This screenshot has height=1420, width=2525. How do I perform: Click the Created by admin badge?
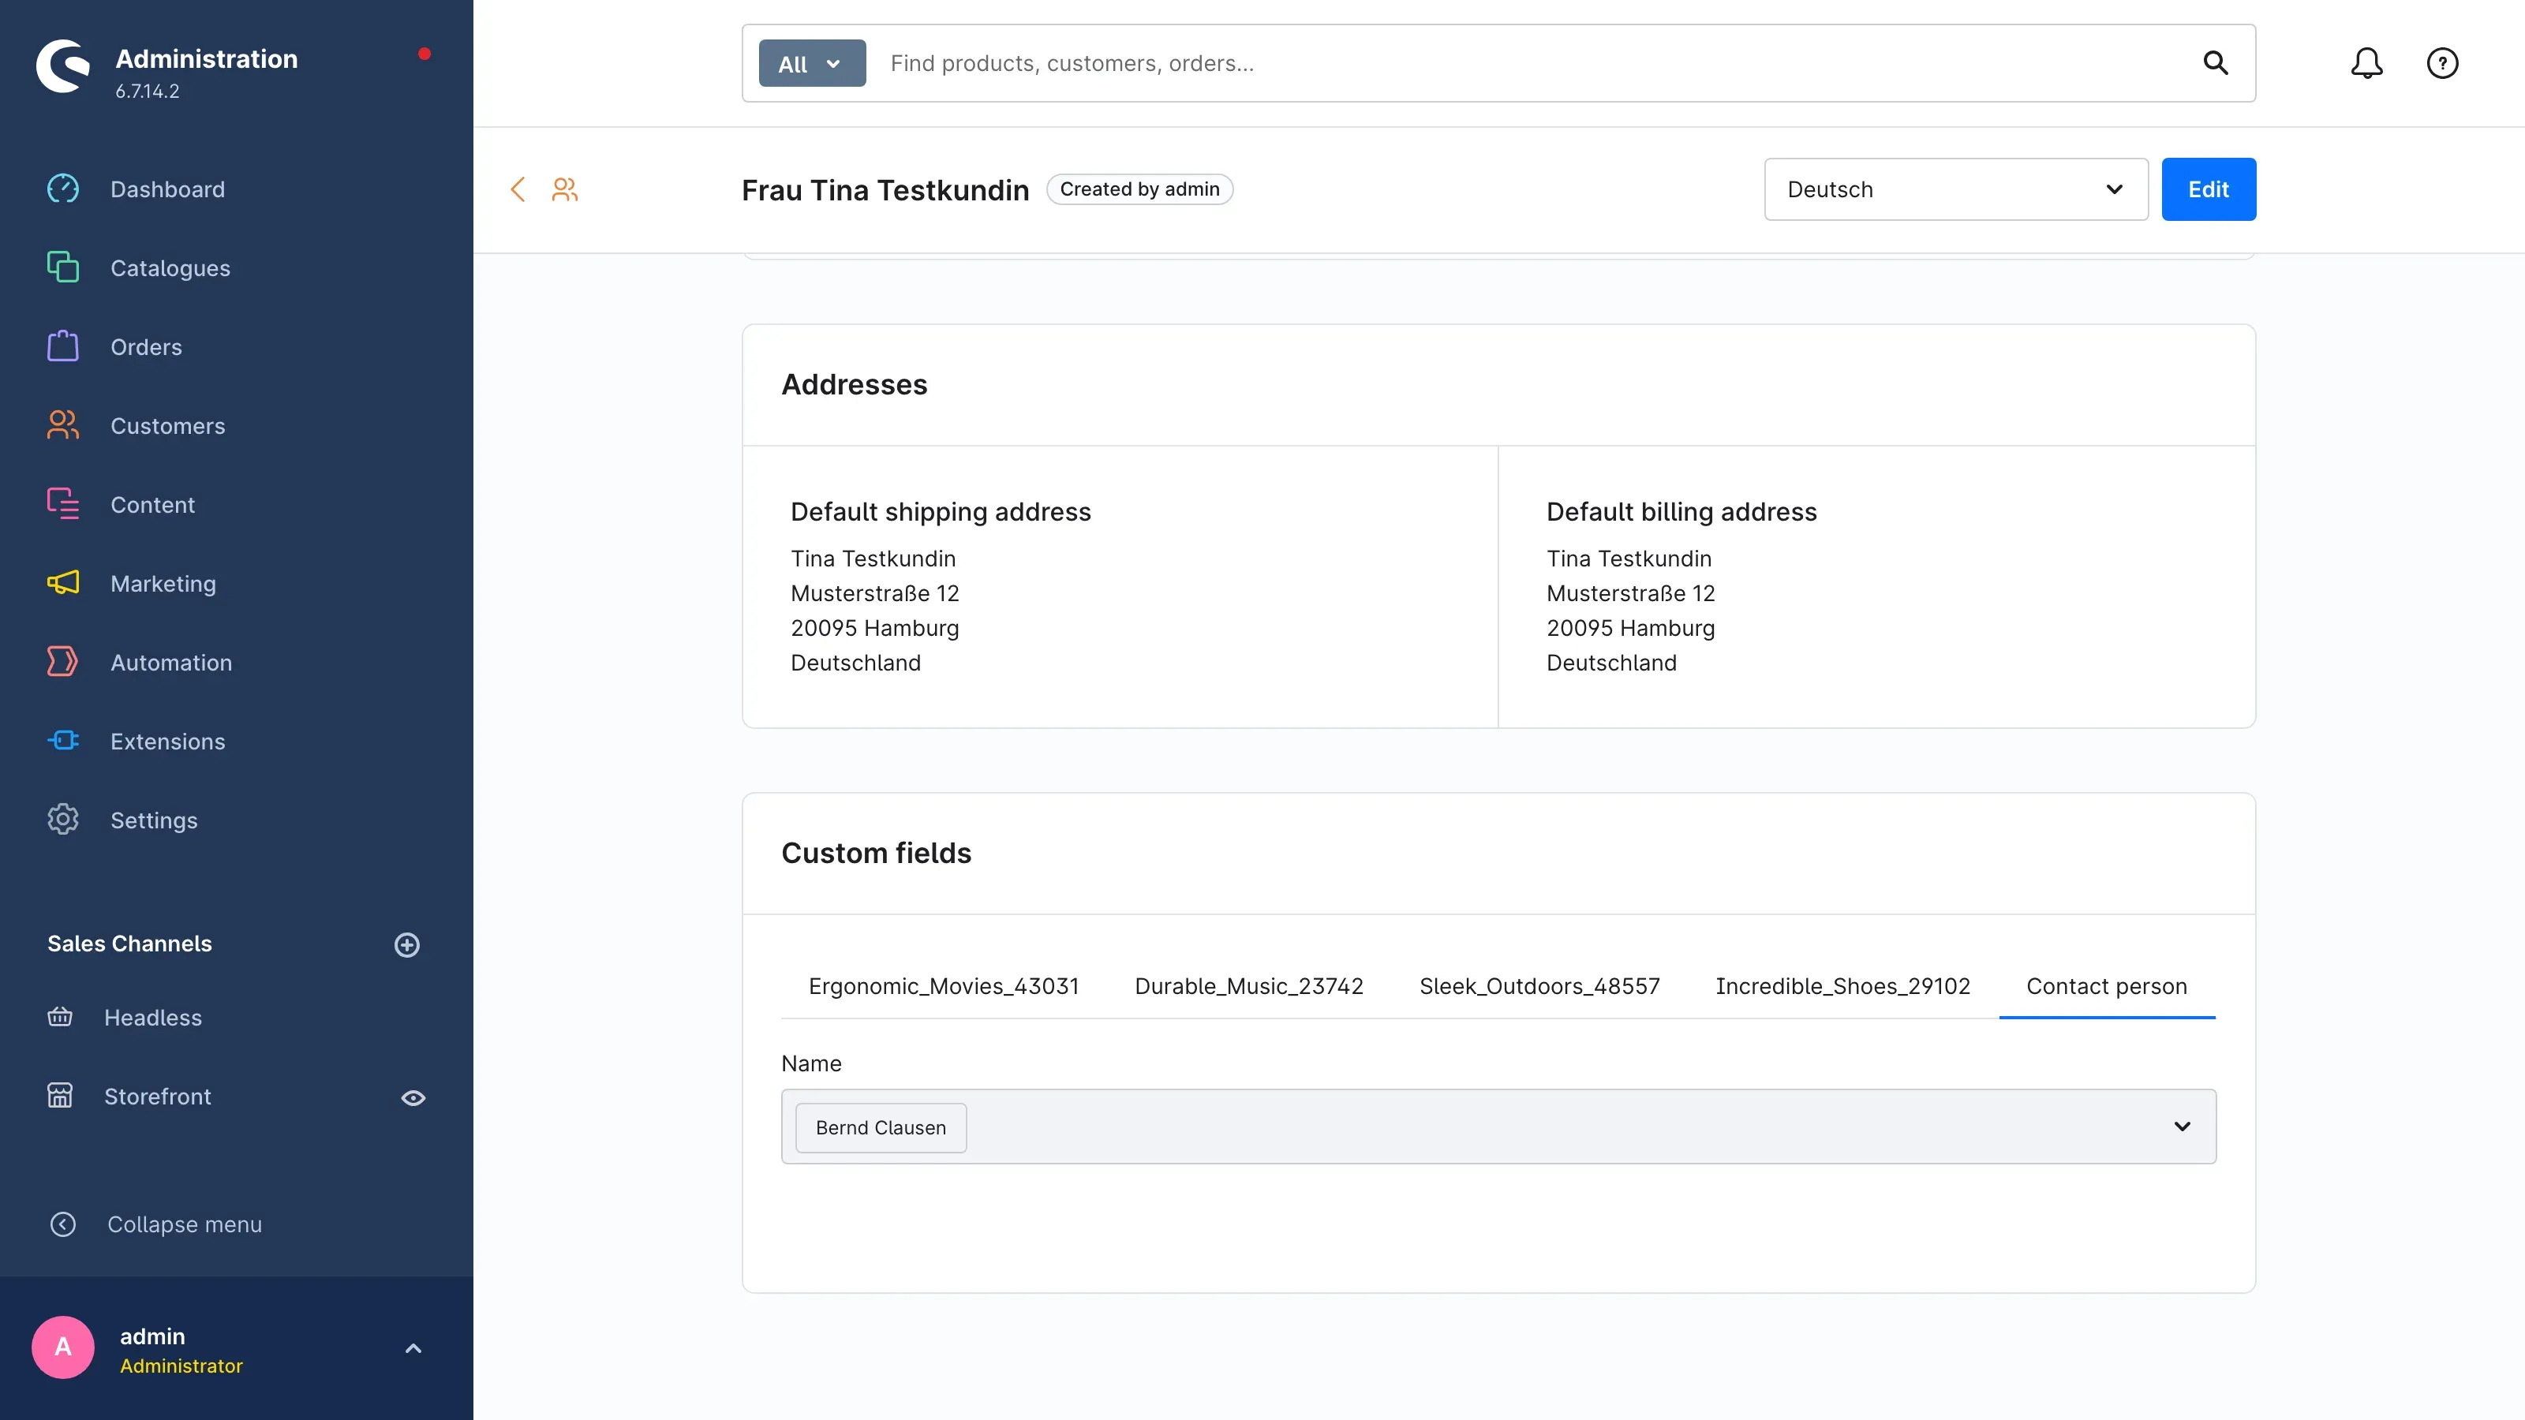(1139, 189)
